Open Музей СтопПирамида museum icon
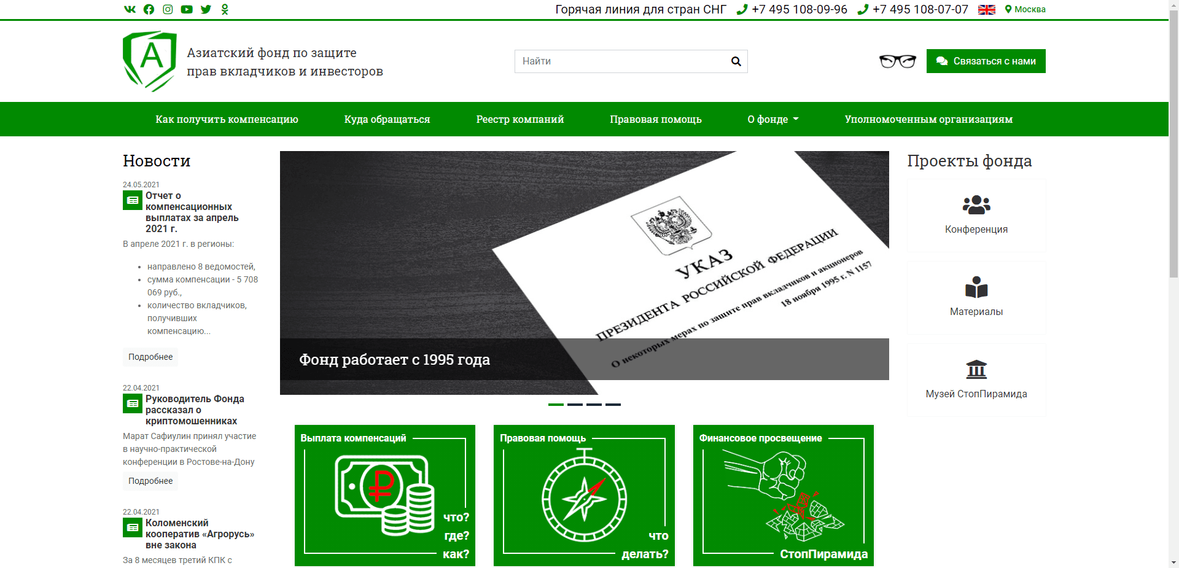The height and width of the screenshot is (568, 1179). point(976,368)
